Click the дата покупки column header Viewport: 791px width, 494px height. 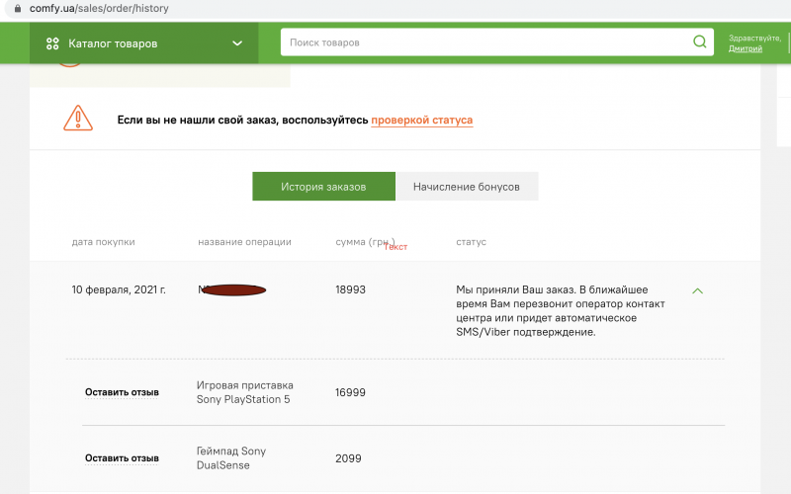click(103, 242)
